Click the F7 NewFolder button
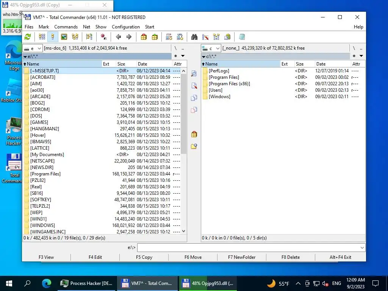This screenshot has width=388, height=291. [x=242, y=257]
